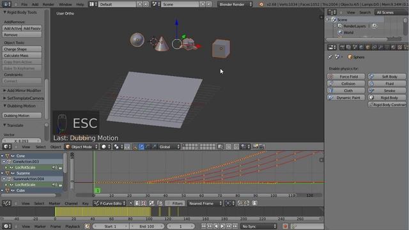Toggle the 3D manipulator widget icon
409x230 pixels.
click(135, 146)
